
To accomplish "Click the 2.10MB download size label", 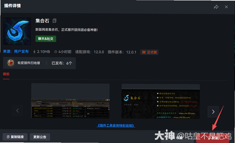I will [x=41, y=52].
